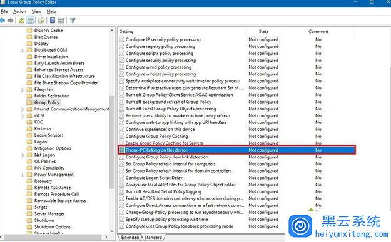391x242 pixels.
Task: Click the tree pane vertical scrollbar thumb
Action: [112, 142]
